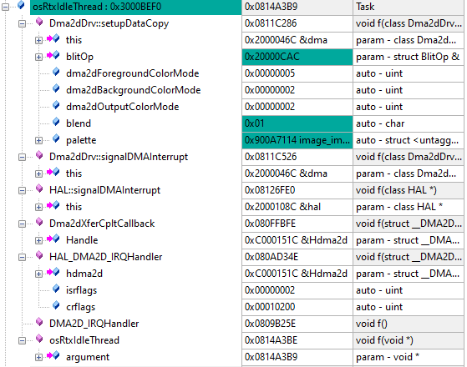Viewport: 467px width, 367px height.
Task: Collapse the Dma2dXferCpltCallback frame
Action: point(22,224)
